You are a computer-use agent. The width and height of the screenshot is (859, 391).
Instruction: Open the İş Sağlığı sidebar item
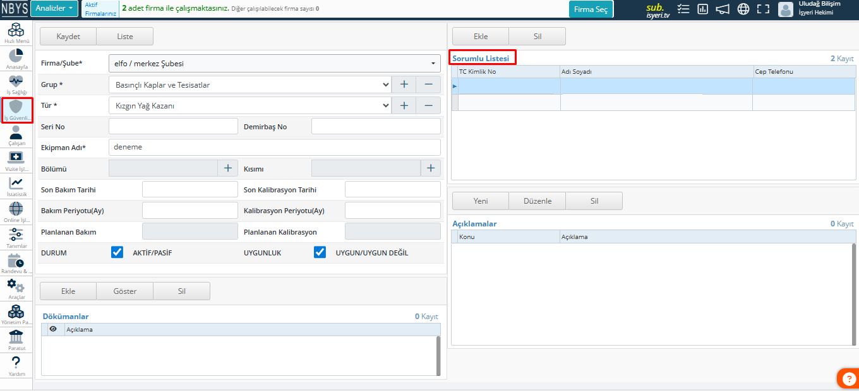16,85
